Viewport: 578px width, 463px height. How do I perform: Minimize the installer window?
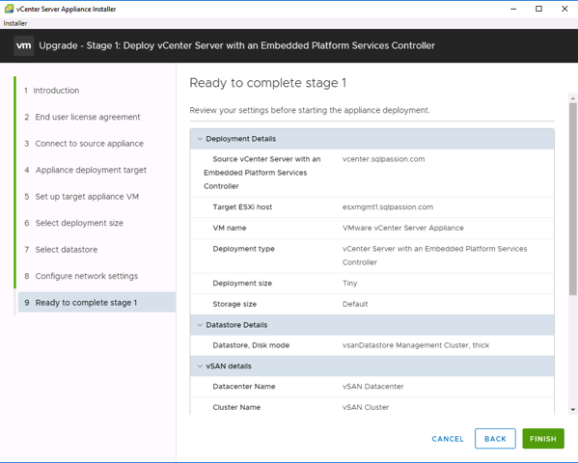513,9
